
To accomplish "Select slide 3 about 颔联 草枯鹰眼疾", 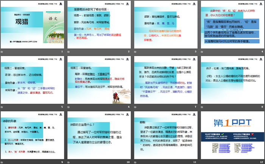I will 166,25.
